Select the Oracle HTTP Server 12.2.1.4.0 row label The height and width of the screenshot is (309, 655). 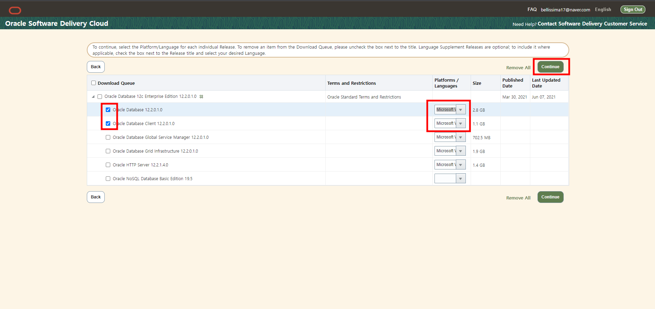click(141, 165)
